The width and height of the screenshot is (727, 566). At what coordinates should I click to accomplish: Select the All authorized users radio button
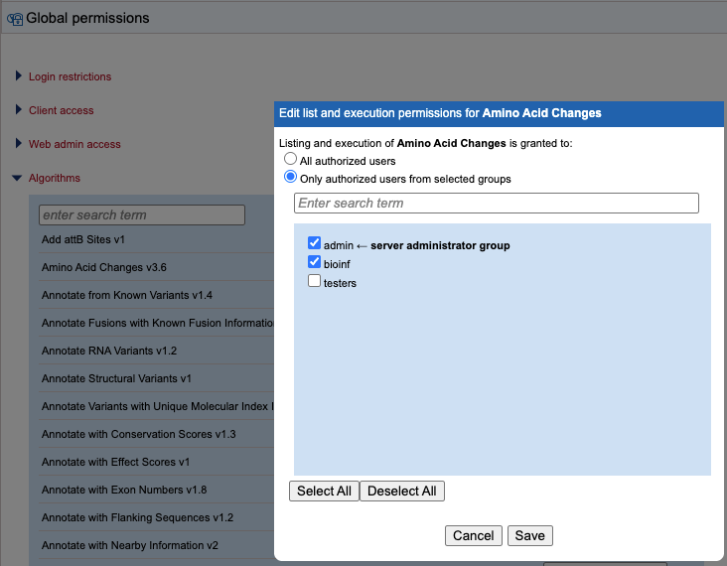click(290, 159)
